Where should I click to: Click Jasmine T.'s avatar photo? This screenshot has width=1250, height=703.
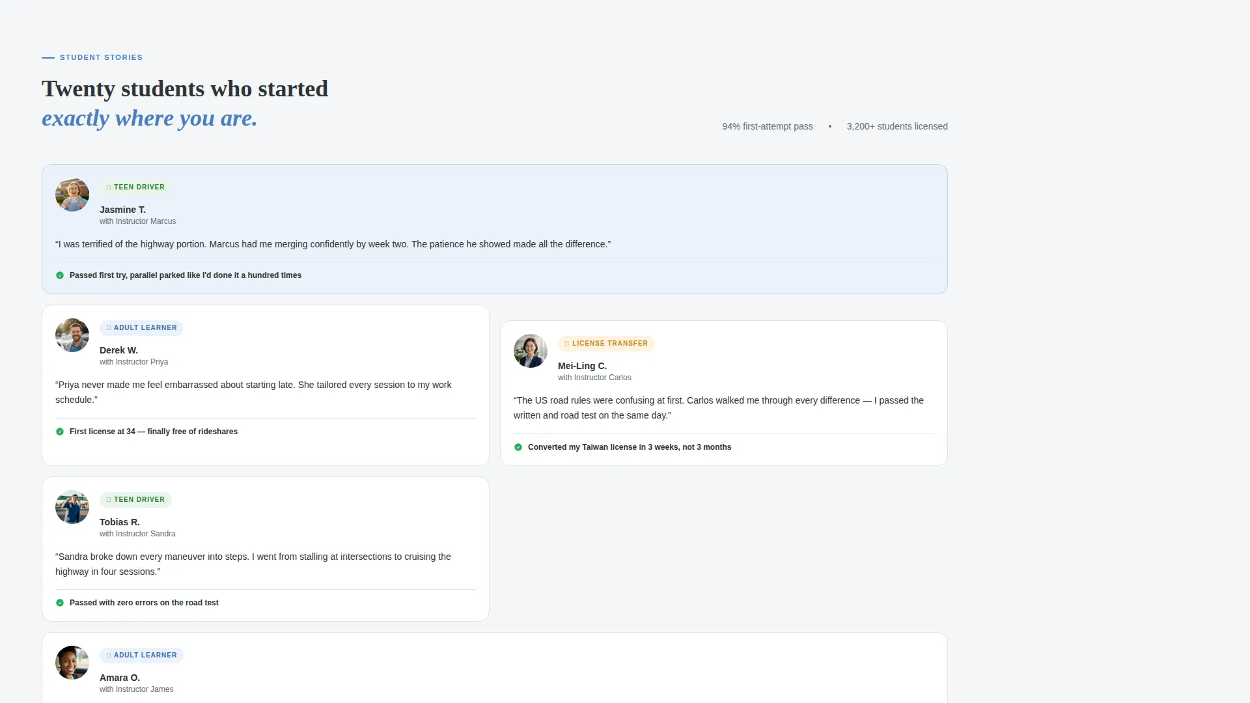click(x=72, y=195)
